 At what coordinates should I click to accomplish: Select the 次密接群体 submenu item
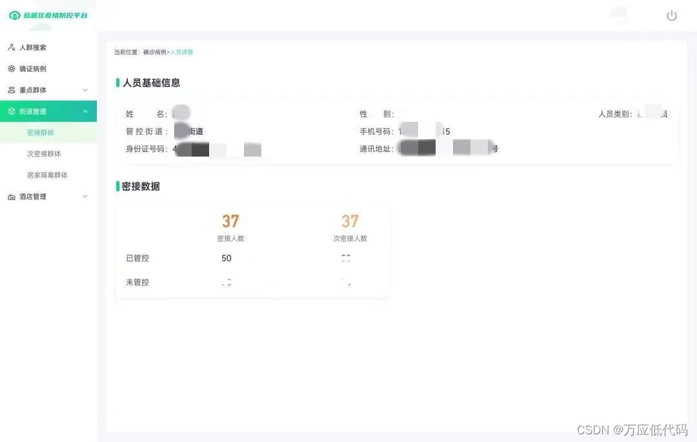pyautogui.click(x=44, y=154)
